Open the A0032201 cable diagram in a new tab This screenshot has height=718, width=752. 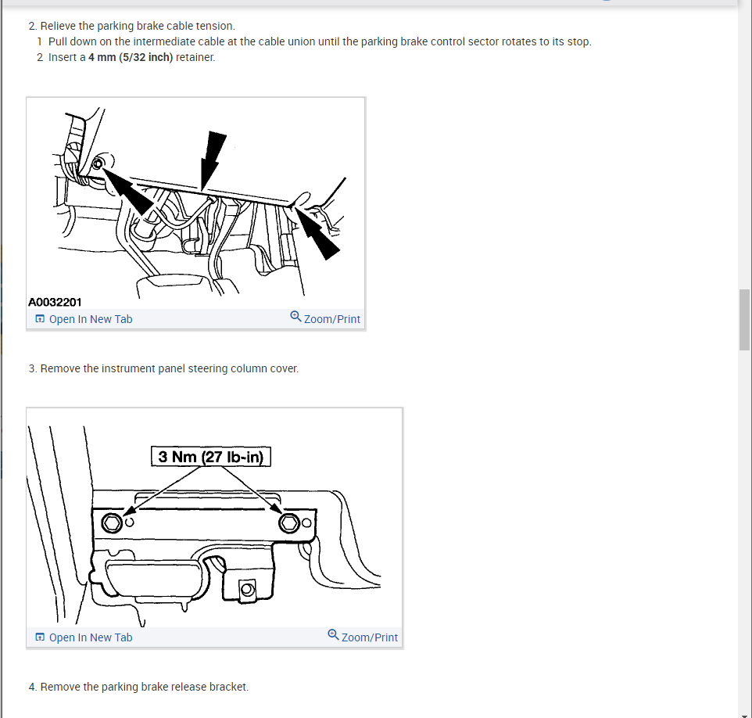[x=84, y=319]
